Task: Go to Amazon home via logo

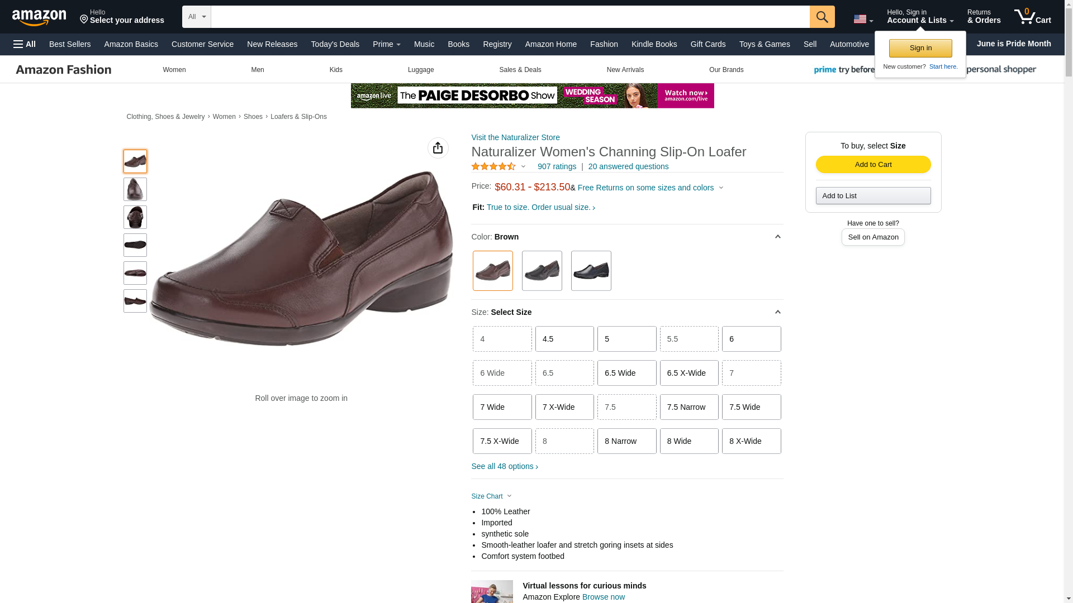Action: (39, 18)
